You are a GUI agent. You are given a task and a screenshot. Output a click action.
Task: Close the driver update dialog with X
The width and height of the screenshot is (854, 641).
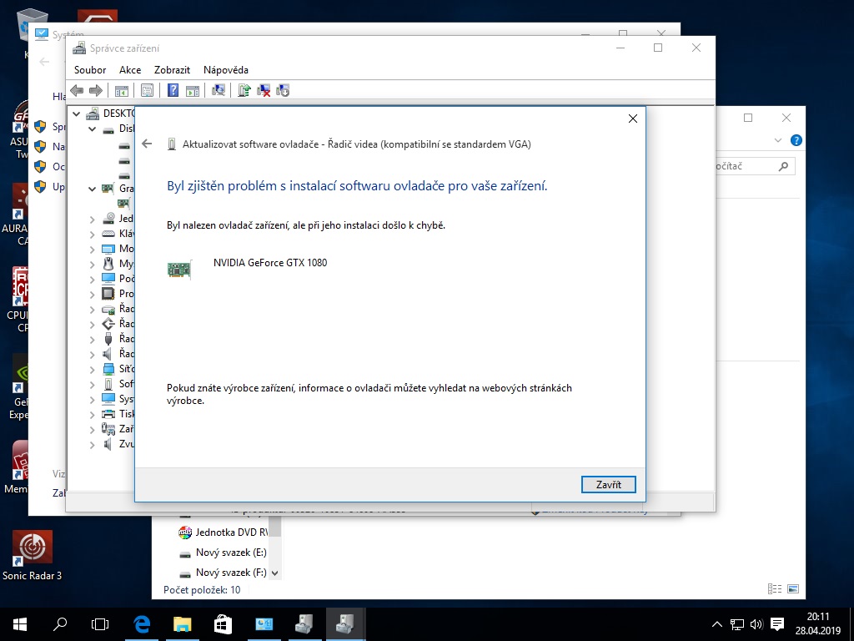click(x=632, y=119)
